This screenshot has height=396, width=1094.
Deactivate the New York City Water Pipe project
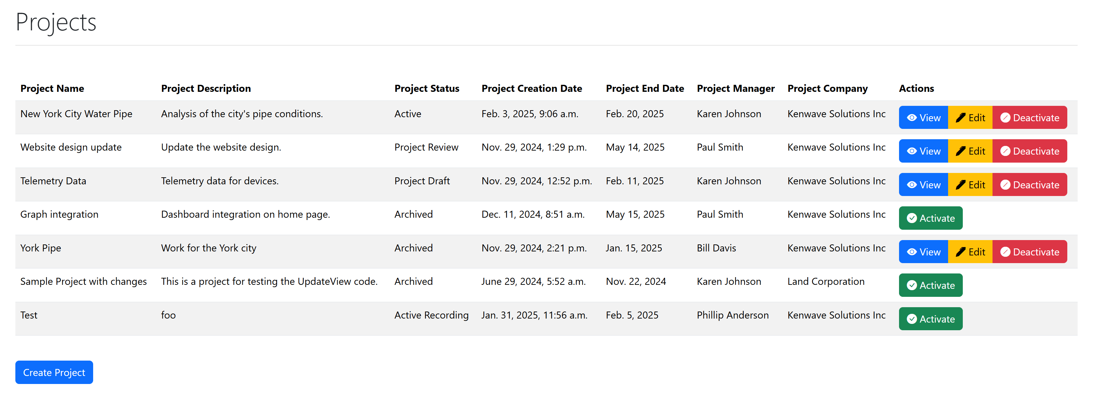[x=1029, y=118]
